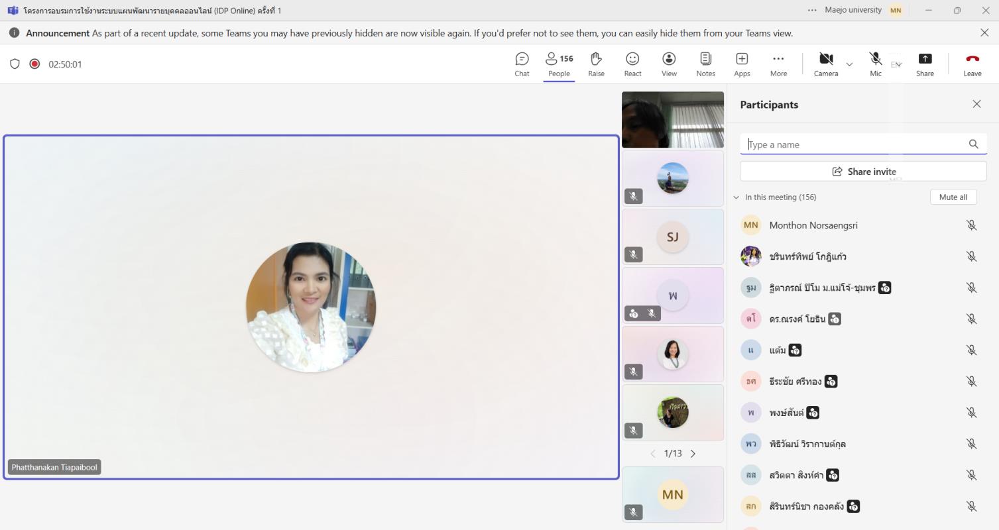Viewport: 999px width, 530px height.
Task: Open meeting Notes
Action: pos(705,64)
